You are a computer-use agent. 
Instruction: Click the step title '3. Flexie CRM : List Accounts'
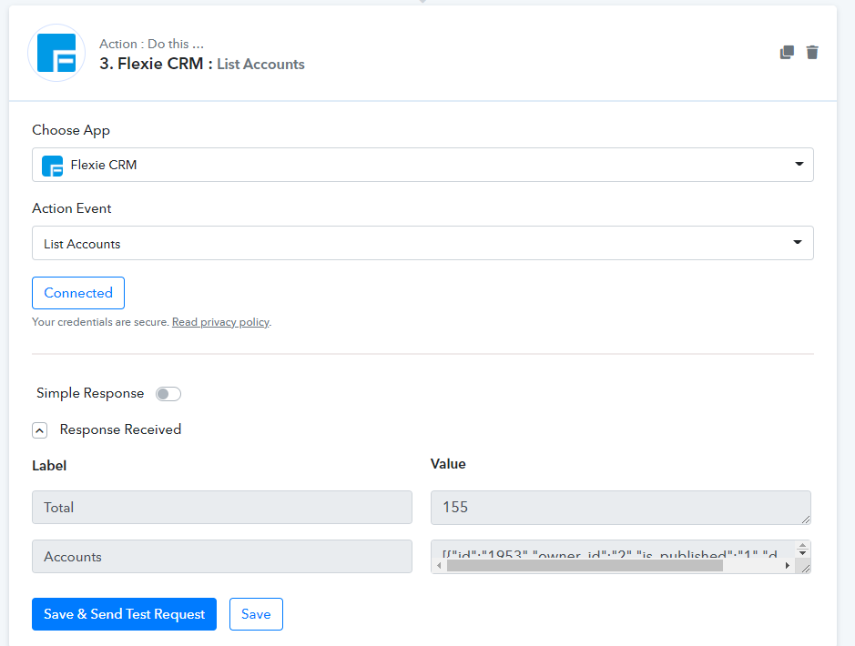click(202, 64)
